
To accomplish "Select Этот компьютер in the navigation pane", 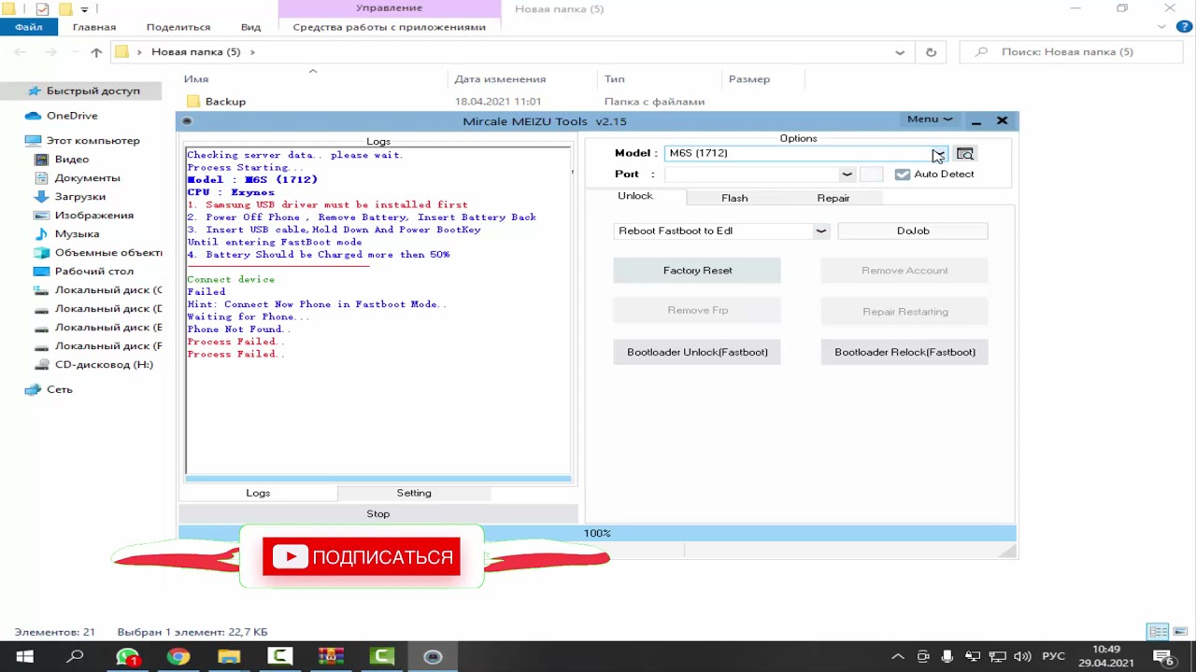I will click(93, 141).
